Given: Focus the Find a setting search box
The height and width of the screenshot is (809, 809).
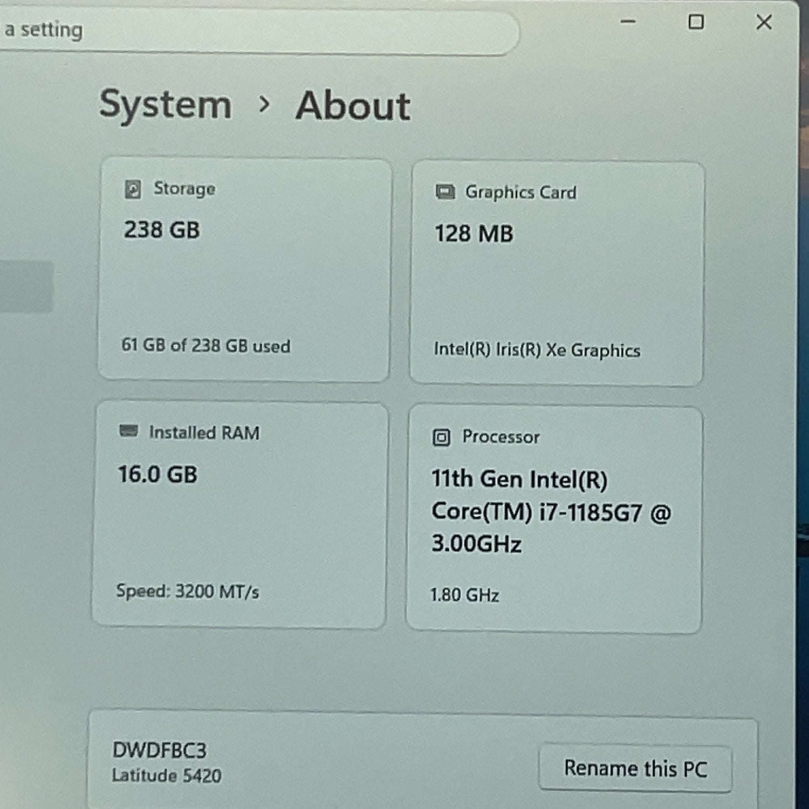Looking at the screenshot, I should 259,31.
